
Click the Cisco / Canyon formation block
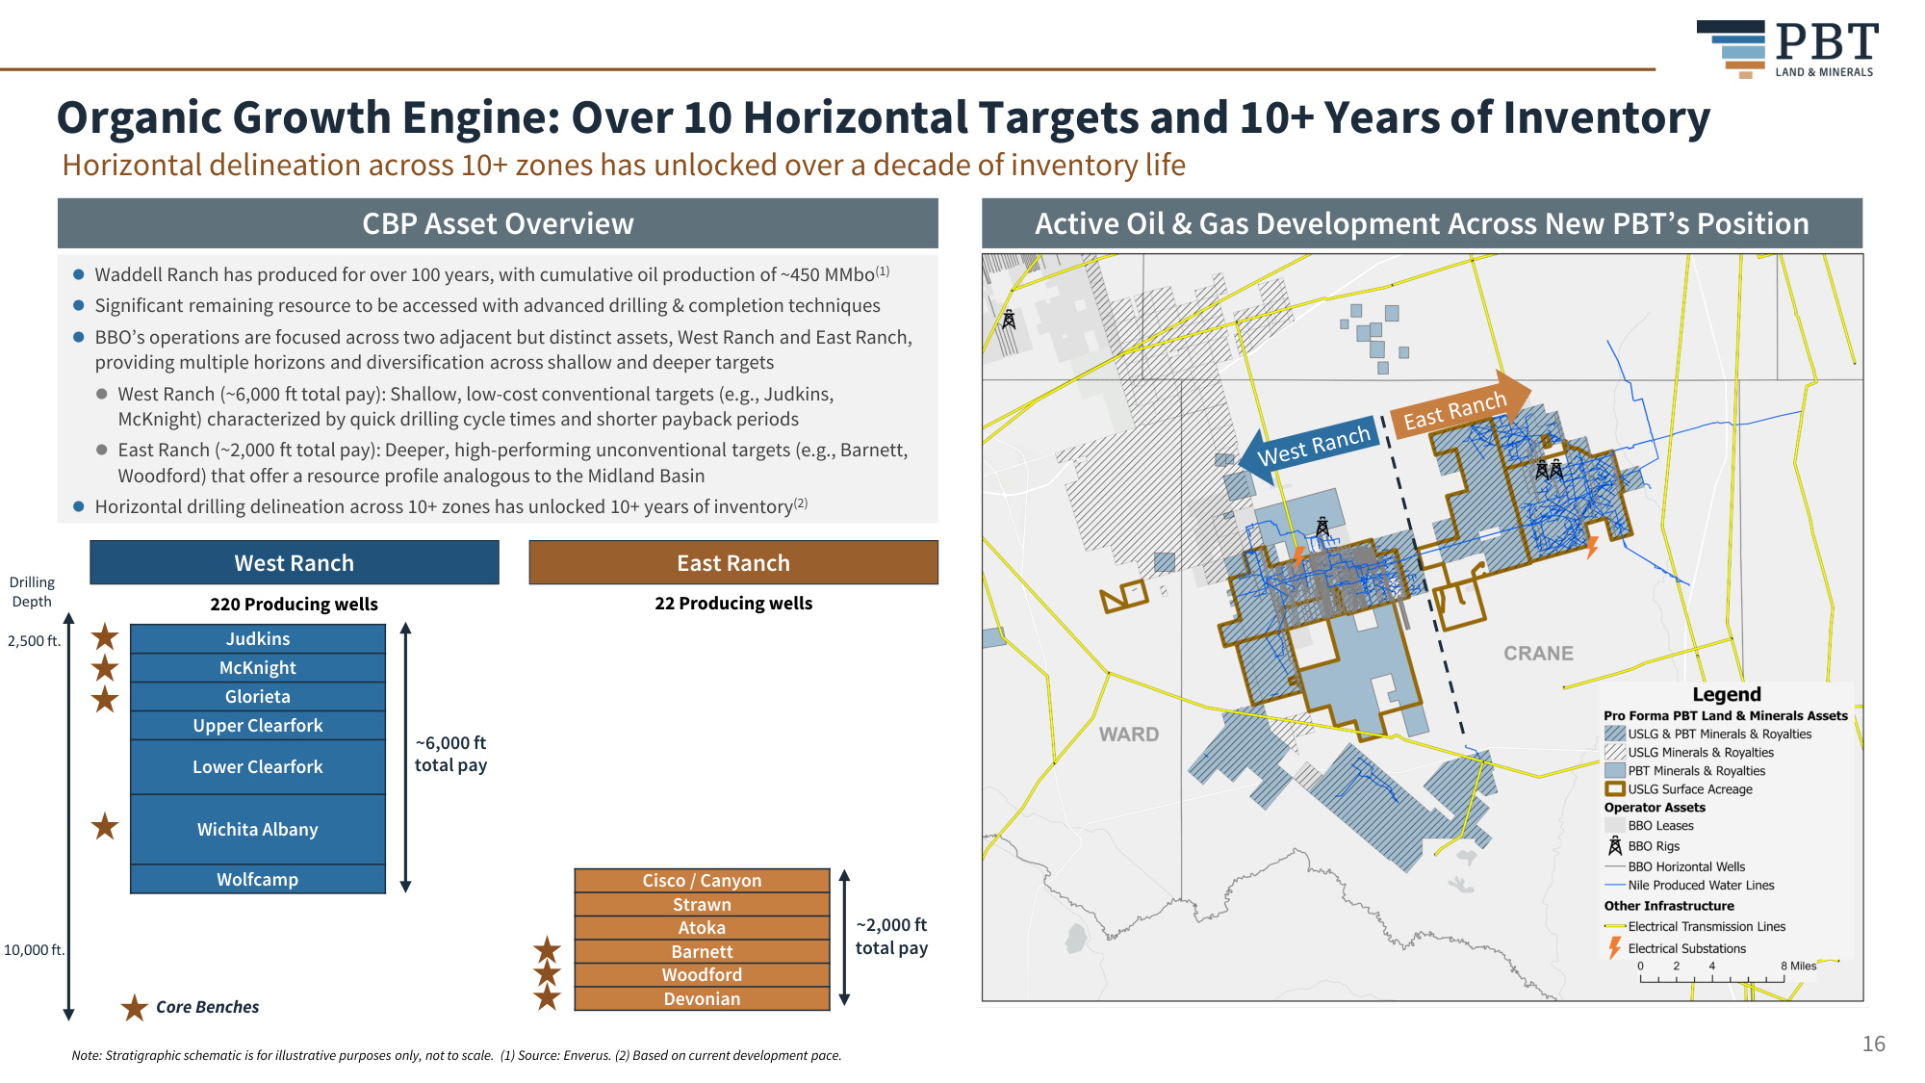702,881
